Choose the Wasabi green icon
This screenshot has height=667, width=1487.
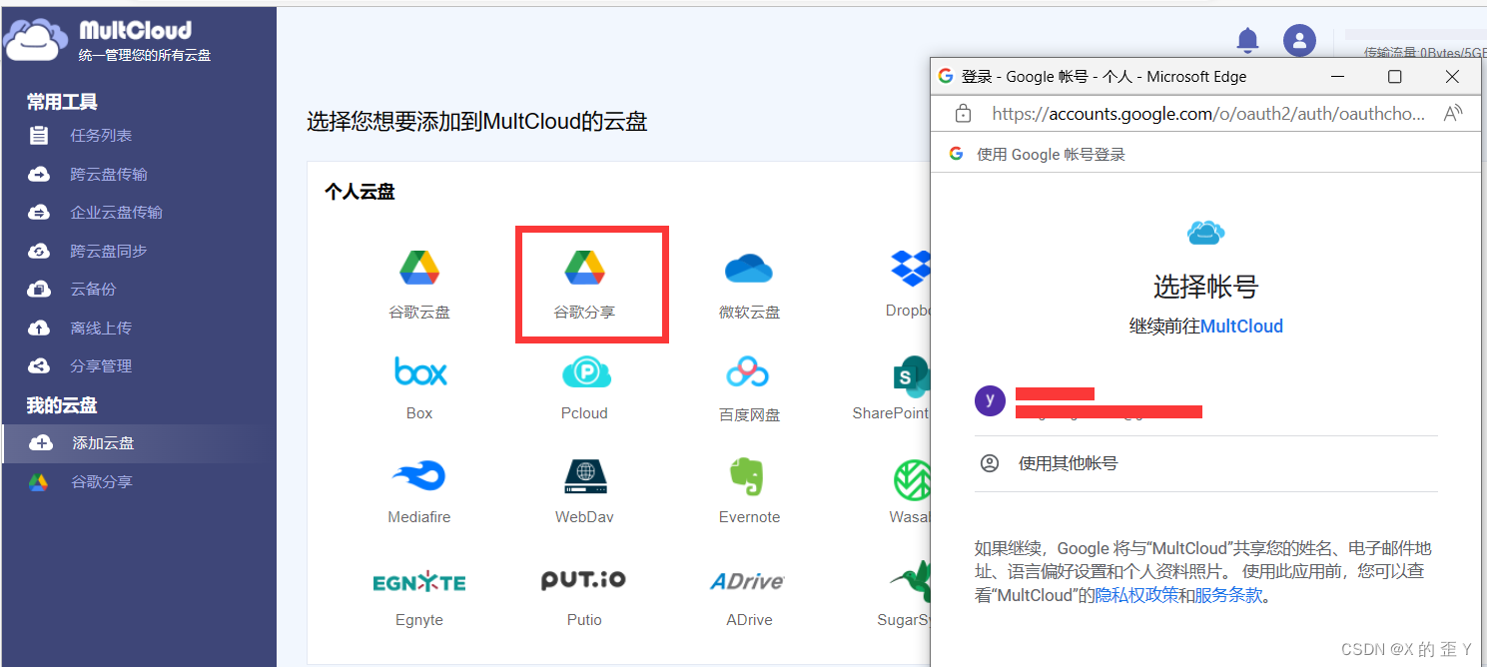pyautogui.click(x=913, y=480)
